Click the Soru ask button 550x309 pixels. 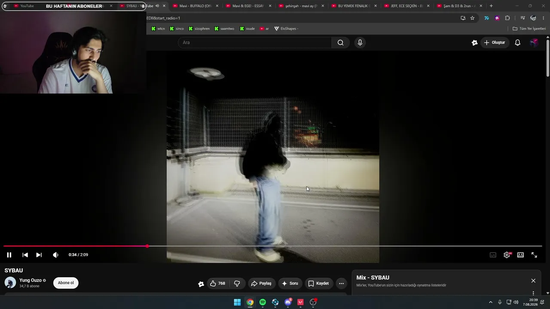(290, 283)
